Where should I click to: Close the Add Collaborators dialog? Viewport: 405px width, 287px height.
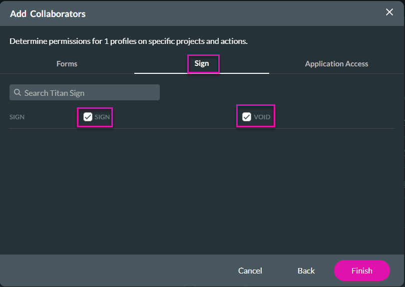pos(390,12)
